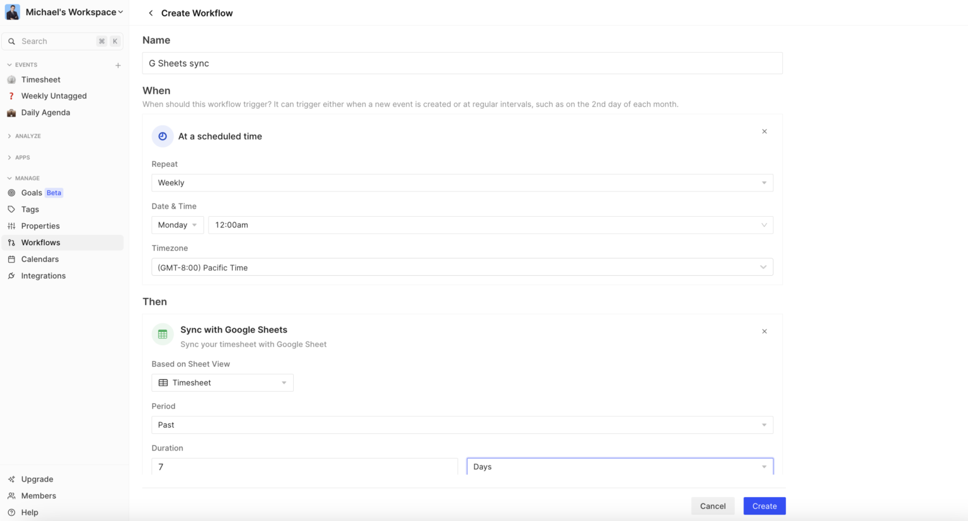The width and height of the screenshot is (968, 521).
Task: Open Goals from the sidebar
Action: [32, 193]
